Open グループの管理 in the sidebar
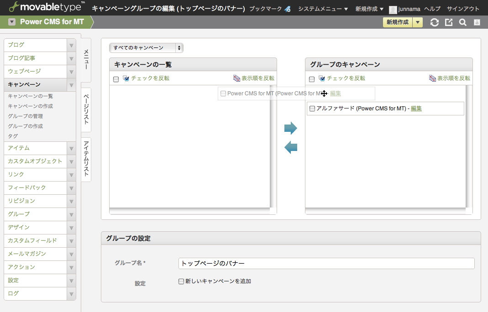Screen dimensions: 488x312 click(x=26, y=116)
